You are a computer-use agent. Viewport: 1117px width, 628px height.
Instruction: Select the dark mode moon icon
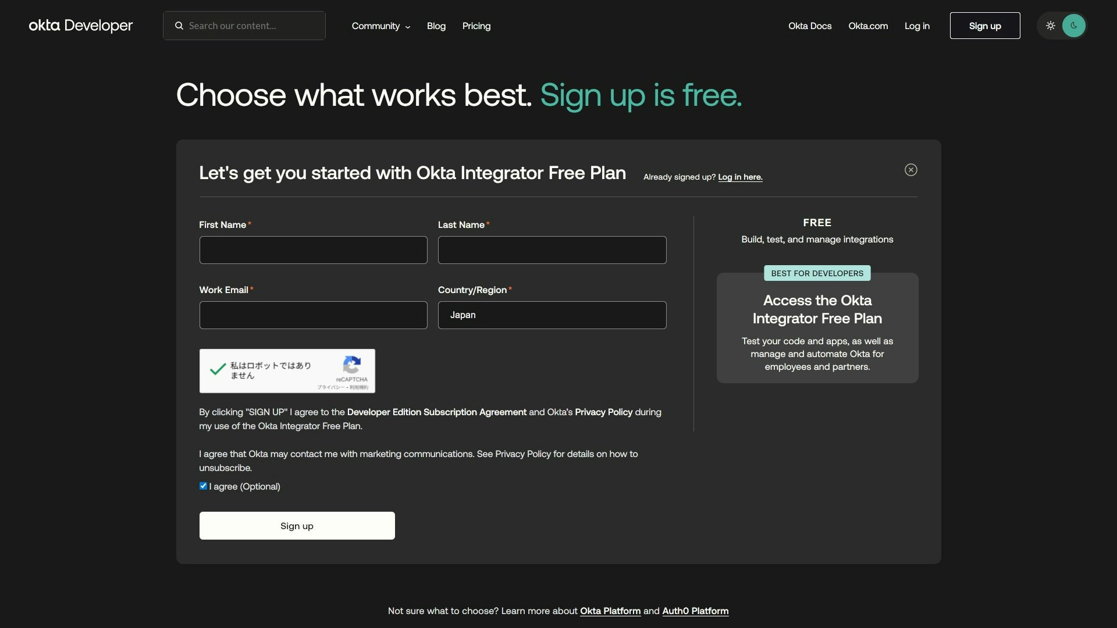pyautogui.click(x=1073, y=26)
